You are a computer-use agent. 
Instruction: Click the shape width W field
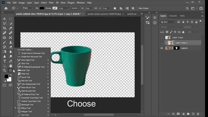point(88,8)
